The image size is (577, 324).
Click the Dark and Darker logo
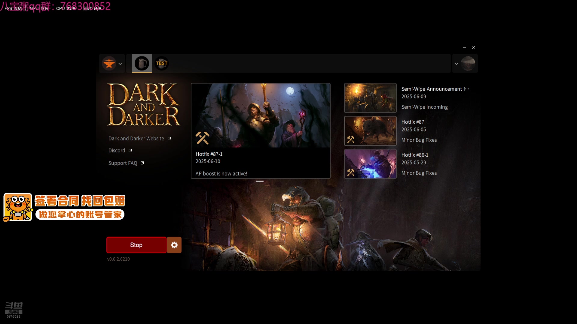point(144,104)
